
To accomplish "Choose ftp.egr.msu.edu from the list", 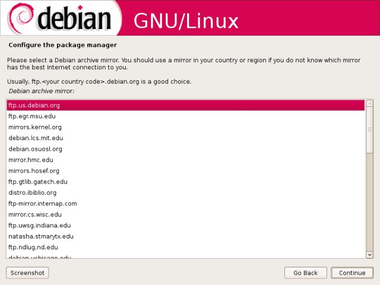I will click(32, 116).
